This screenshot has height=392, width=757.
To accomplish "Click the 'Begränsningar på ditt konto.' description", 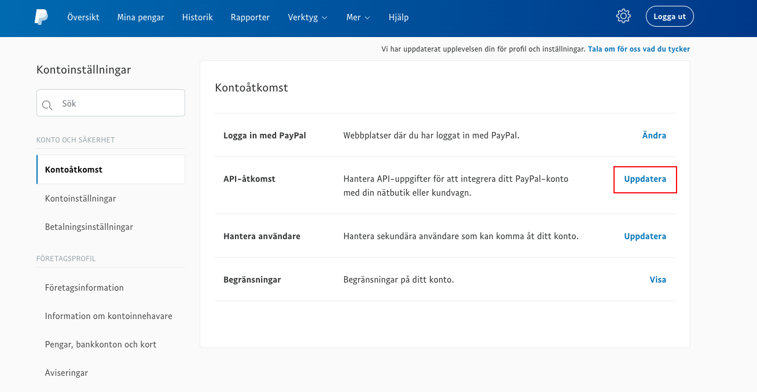I will [399, 280].
